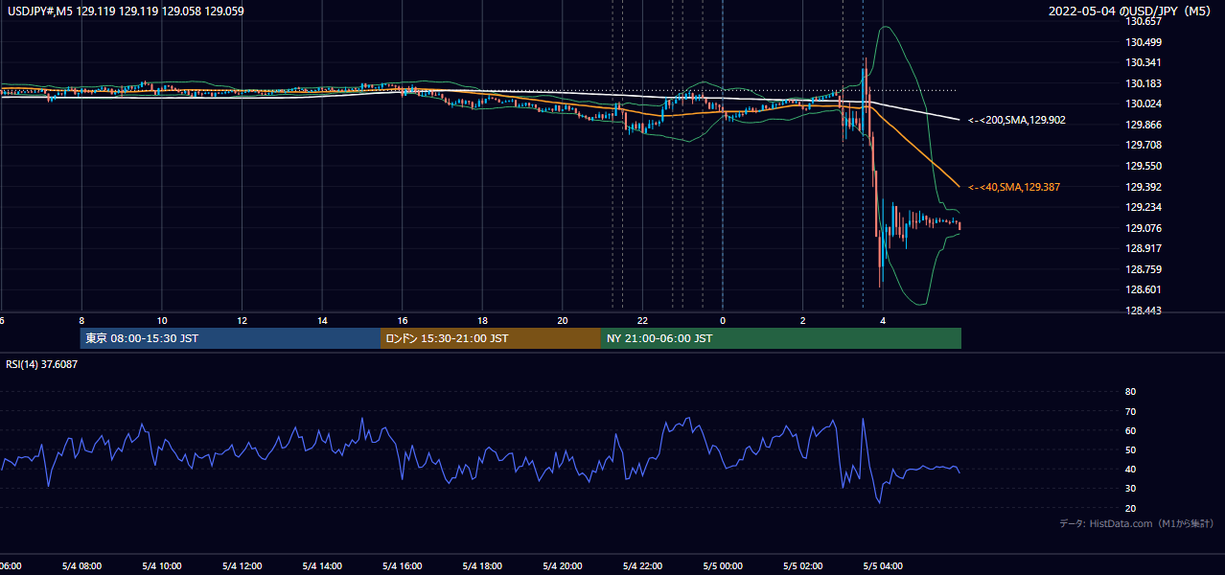Click the 5/4 20:00 time axis label
This screenshot has height=575, width=1225.
click(563, 566)
